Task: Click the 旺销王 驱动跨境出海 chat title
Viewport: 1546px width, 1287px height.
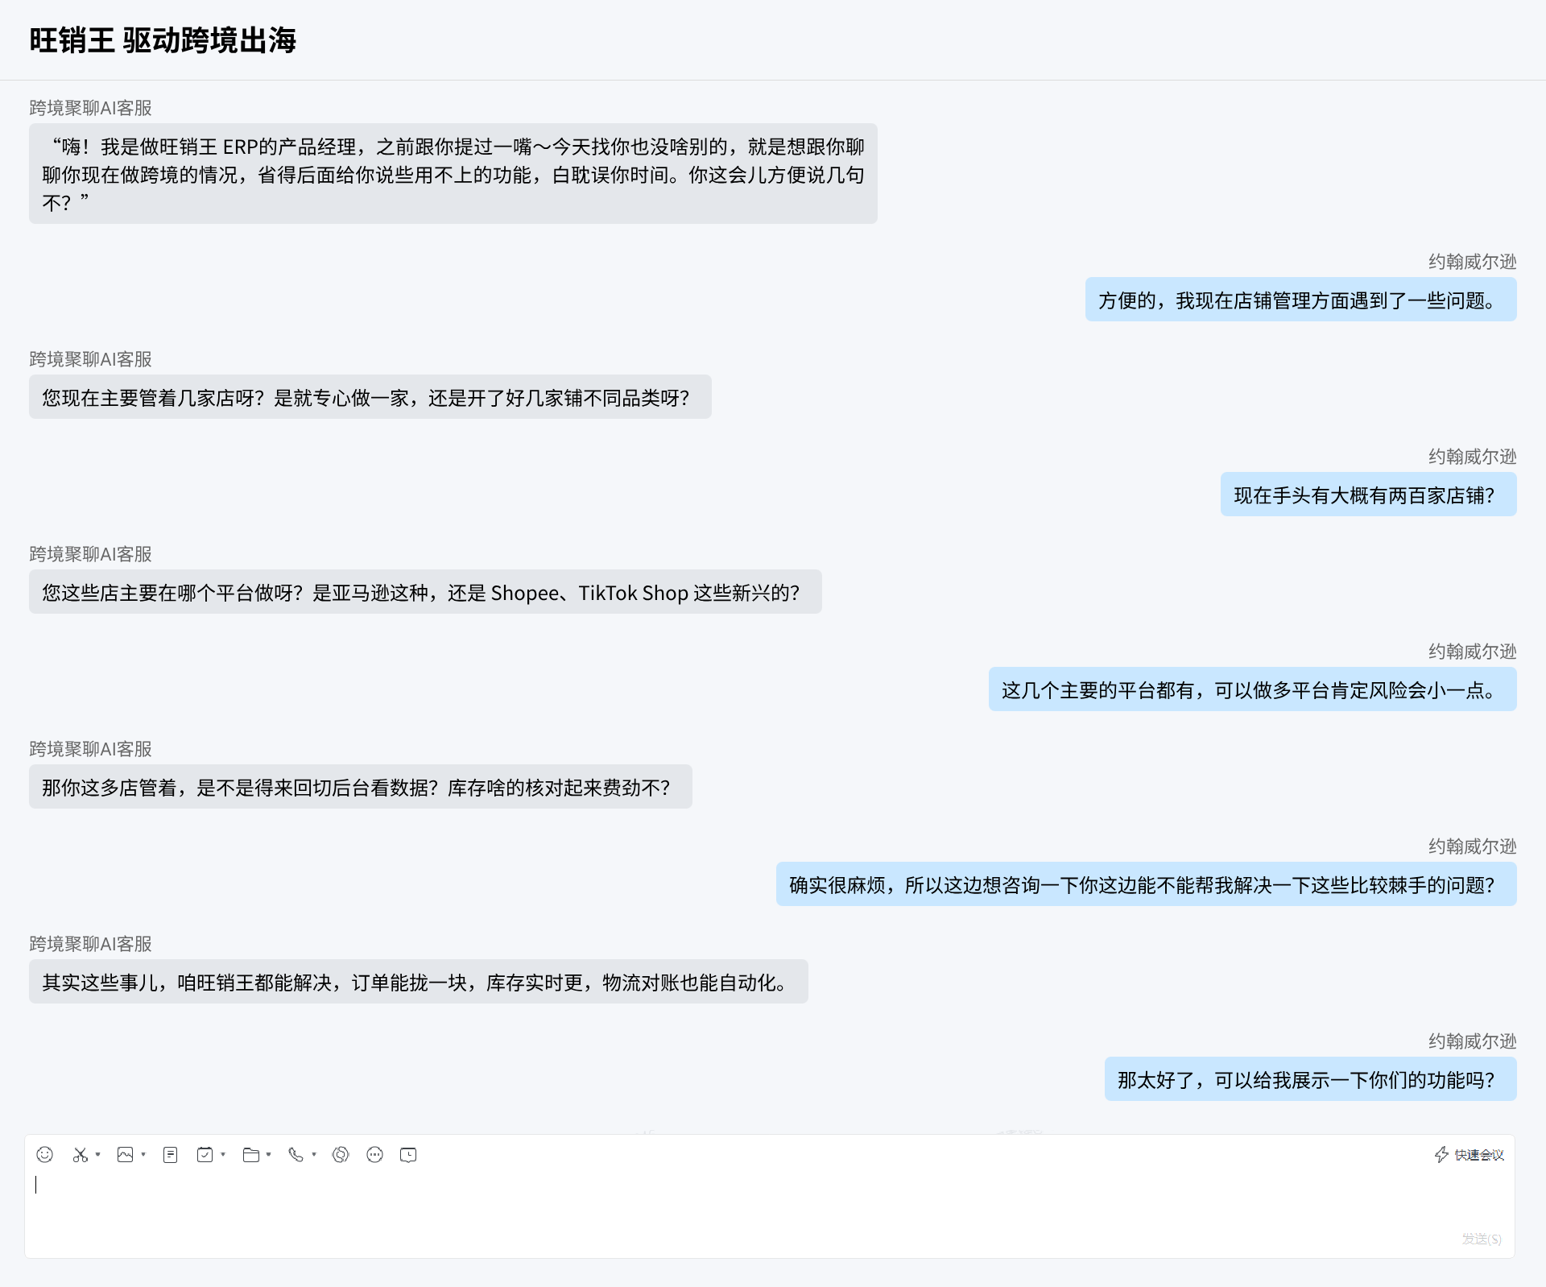Action: (x=163, y=40)
